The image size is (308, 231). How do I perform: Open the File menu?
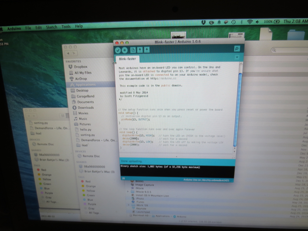click(x=28, y=28)
